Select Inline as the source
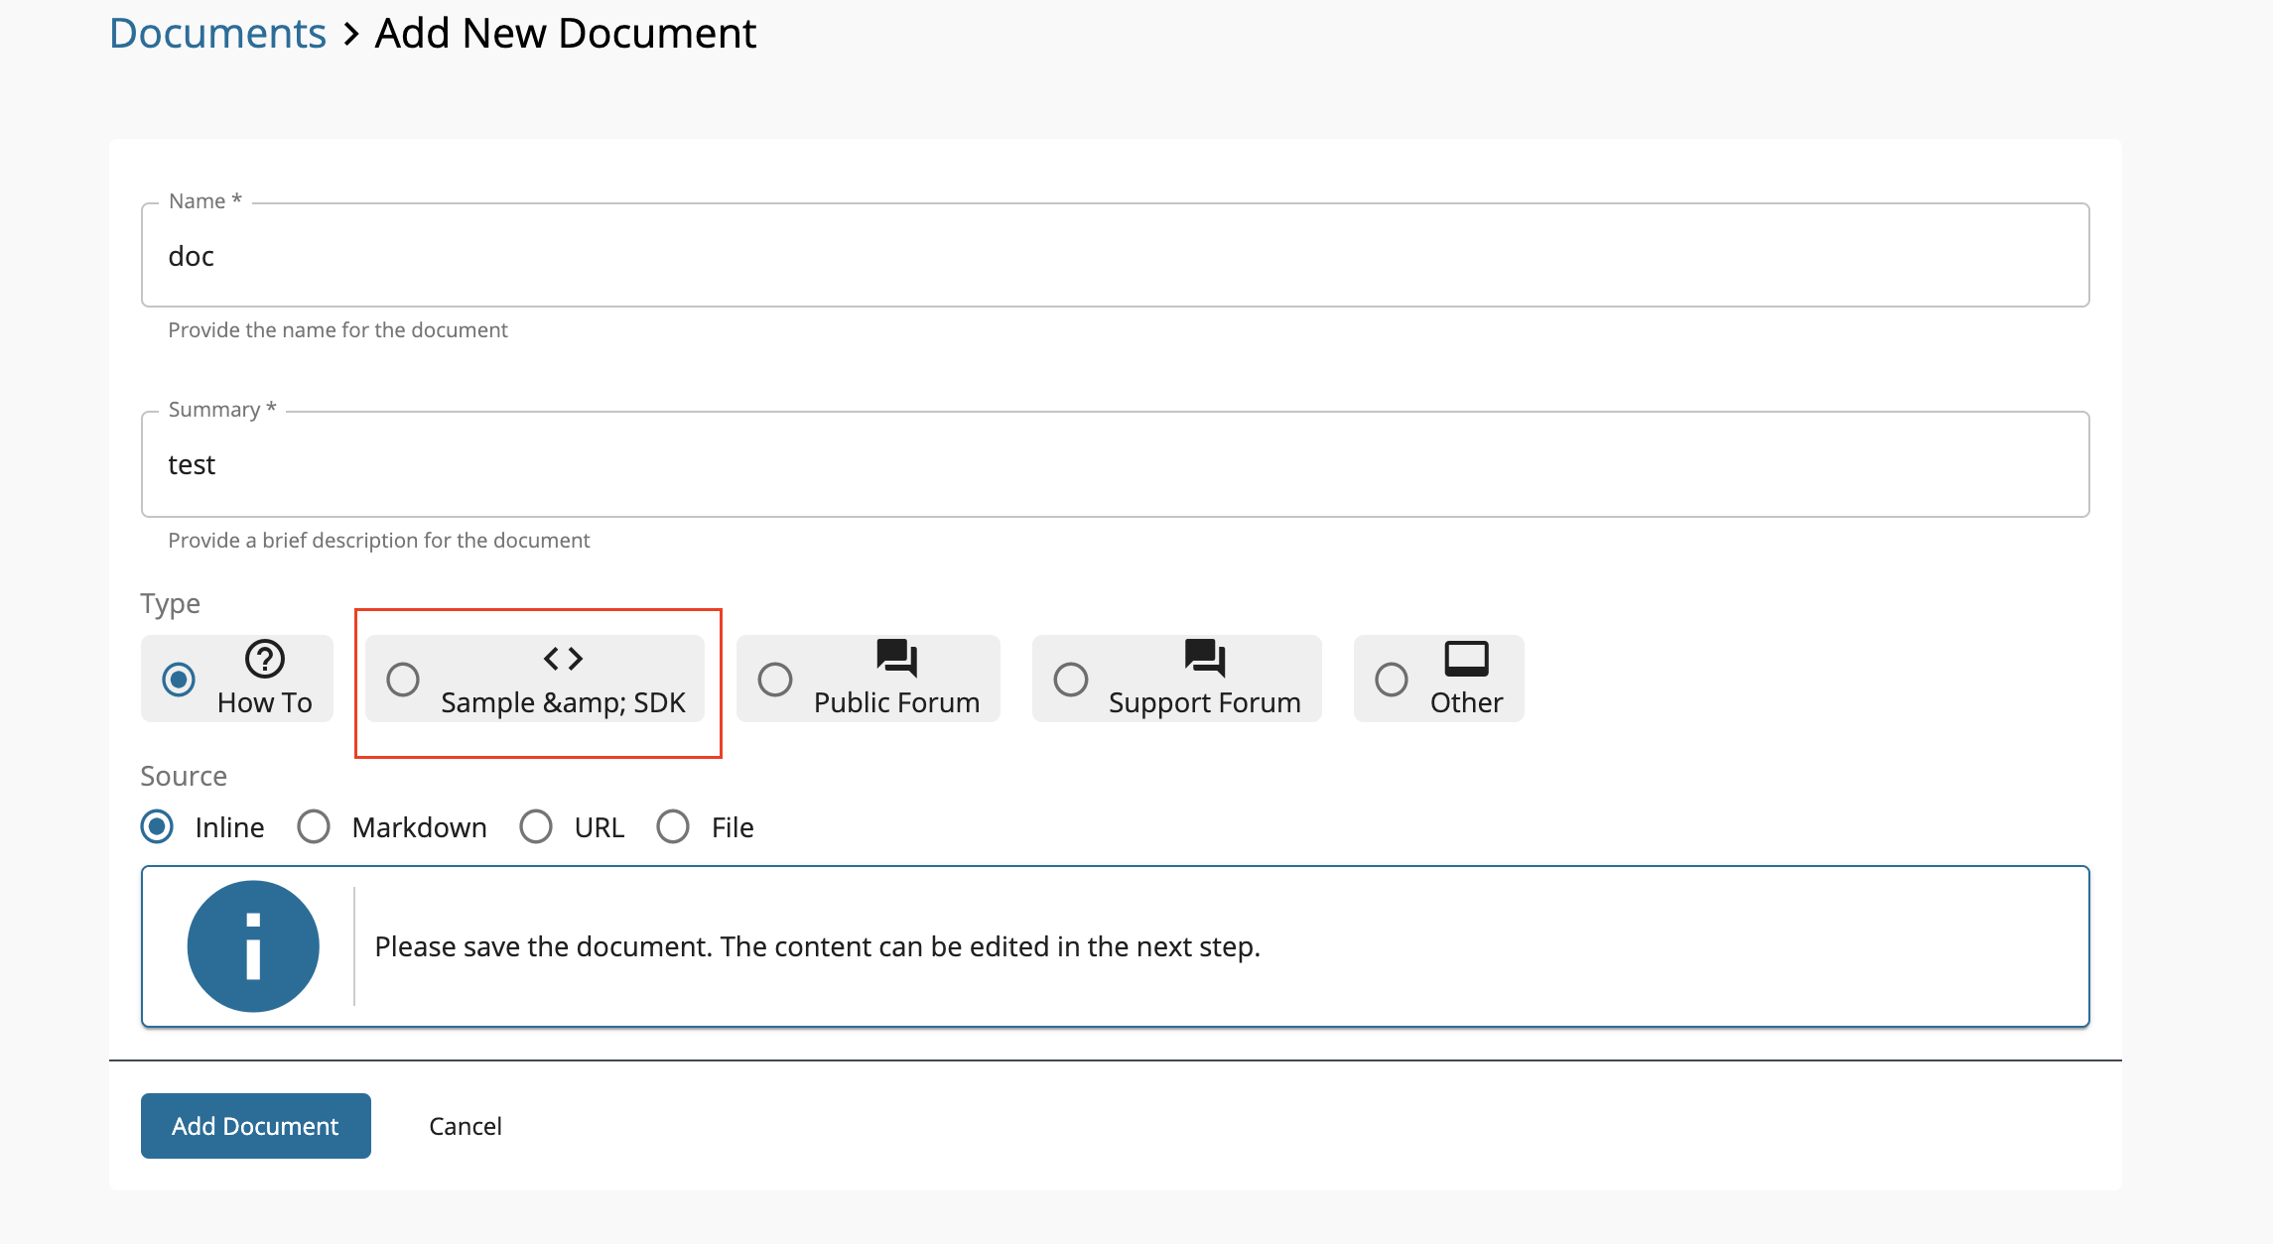This screenshot has width=2273, height=1244. coord(157,826)
